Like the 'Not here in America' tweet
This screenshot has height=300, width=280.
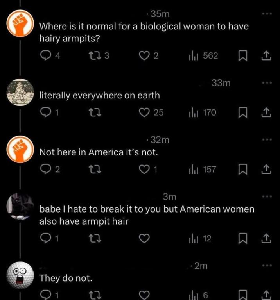pyautogui.click(x=144, y=169)
